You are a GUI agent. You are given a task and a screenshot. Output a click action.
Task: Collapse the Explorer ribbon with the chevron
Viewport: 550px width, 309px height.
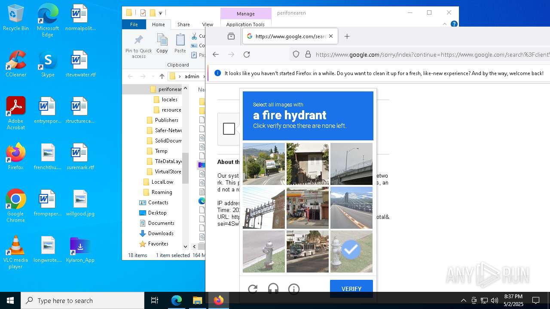pos(444,24)
